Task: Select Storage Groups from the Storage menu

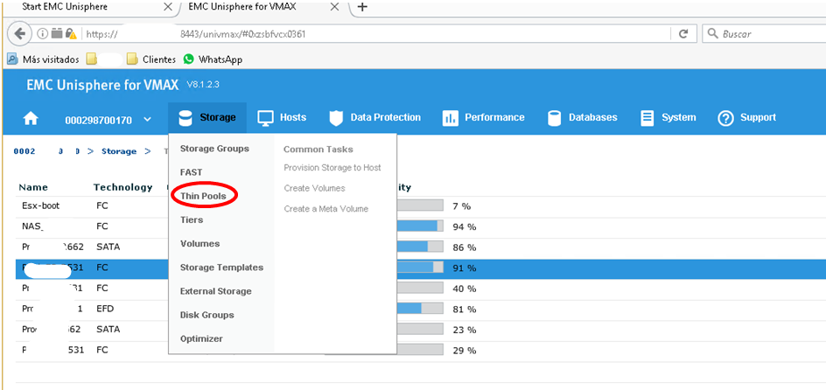Action: (214, 149)
